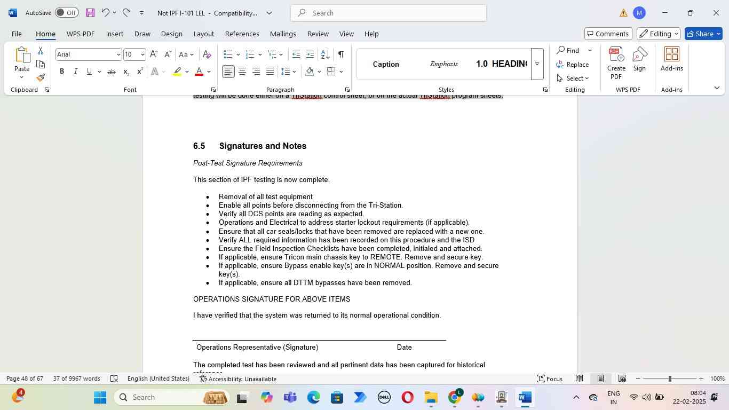Click Replace in the Editing group
This screenshot has width=729, height=410.
click(x=573, y=65)
